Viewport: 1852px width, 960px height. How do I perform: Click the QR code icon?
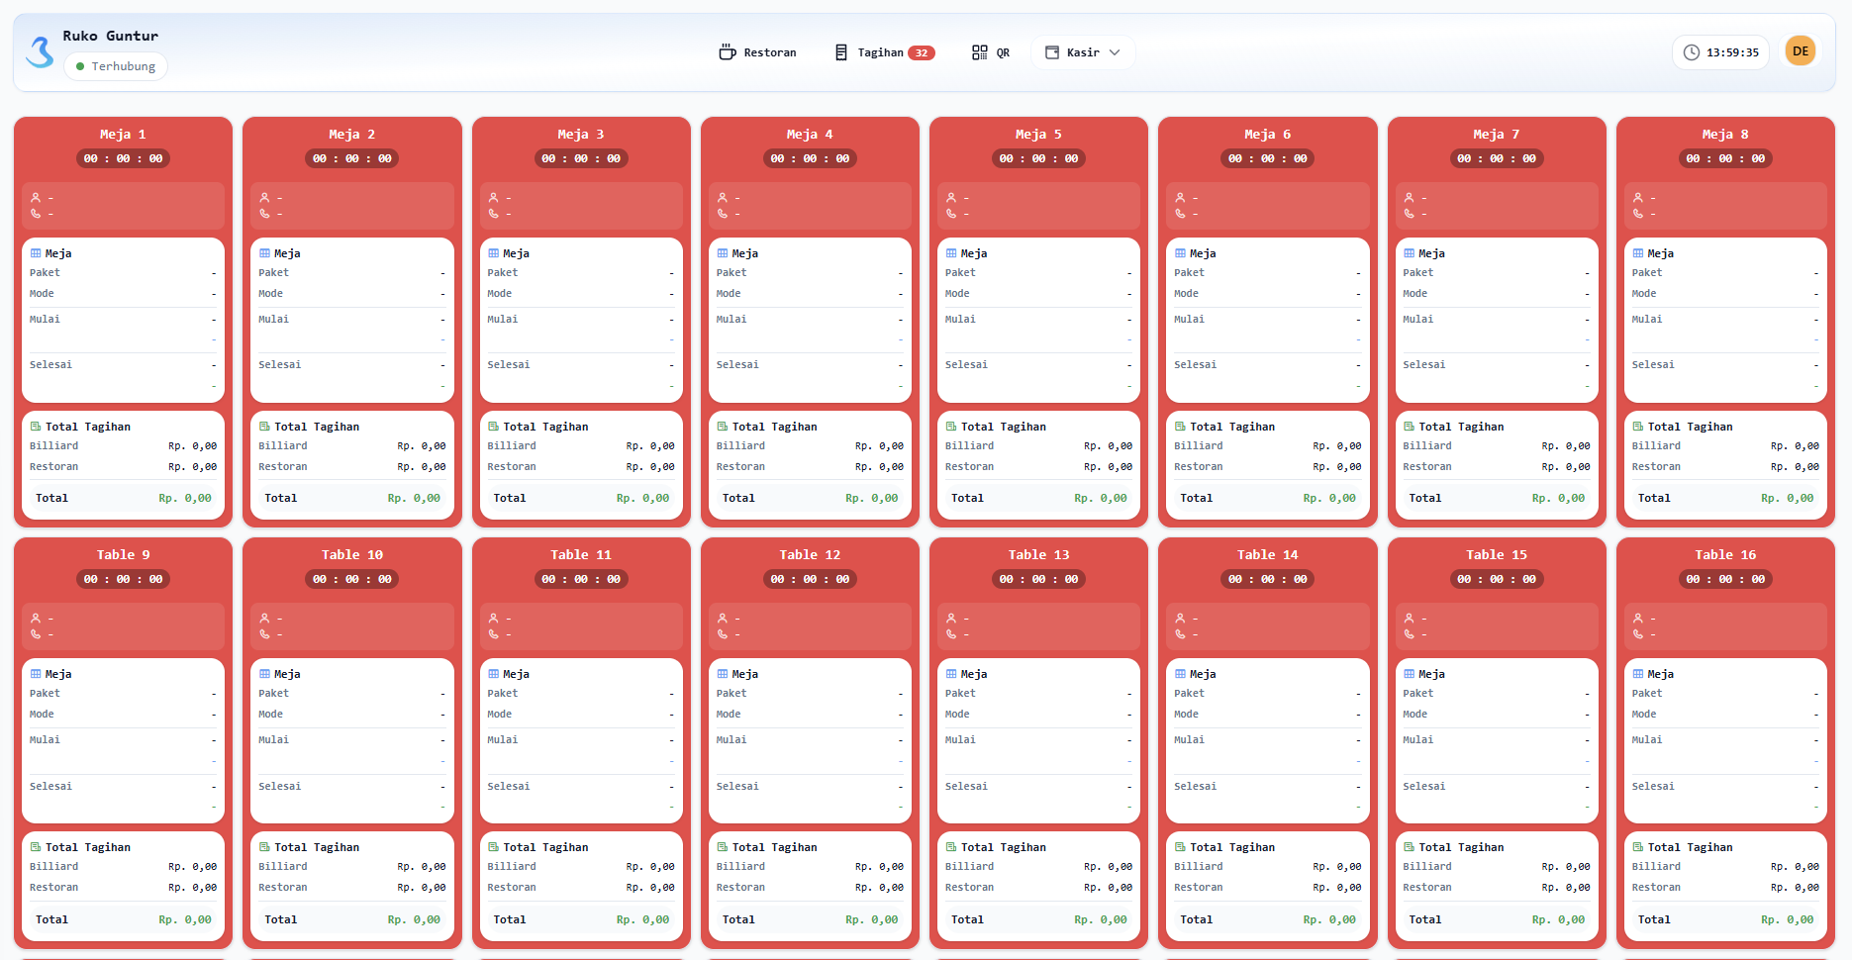(x=979, y=52)
